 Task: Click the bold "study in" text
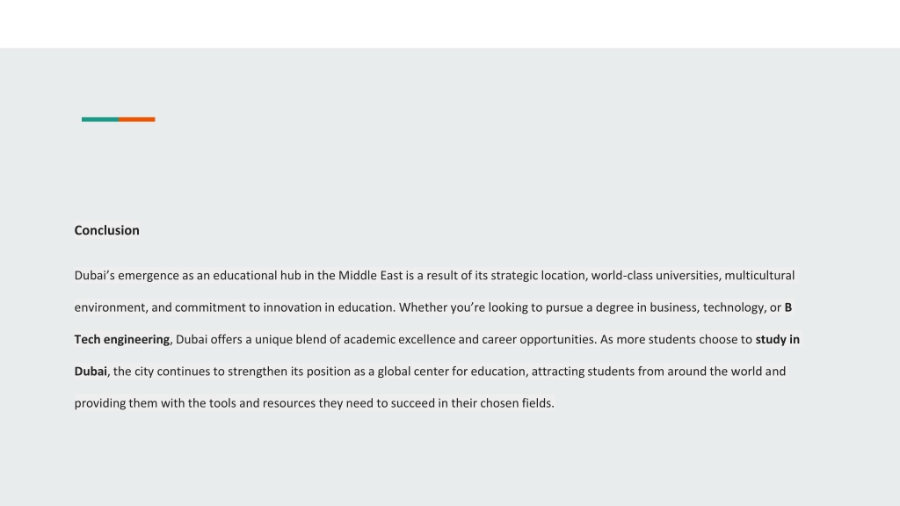(x=777, y=339)
